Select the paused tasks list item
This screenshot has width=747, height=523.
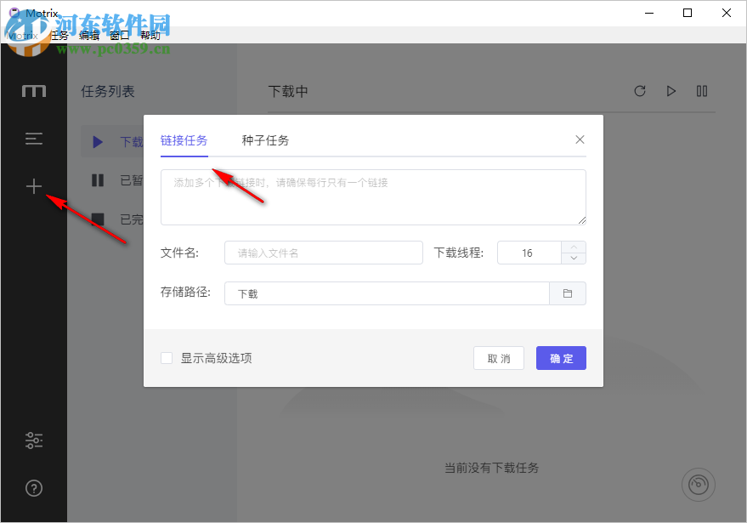(112, 180)
